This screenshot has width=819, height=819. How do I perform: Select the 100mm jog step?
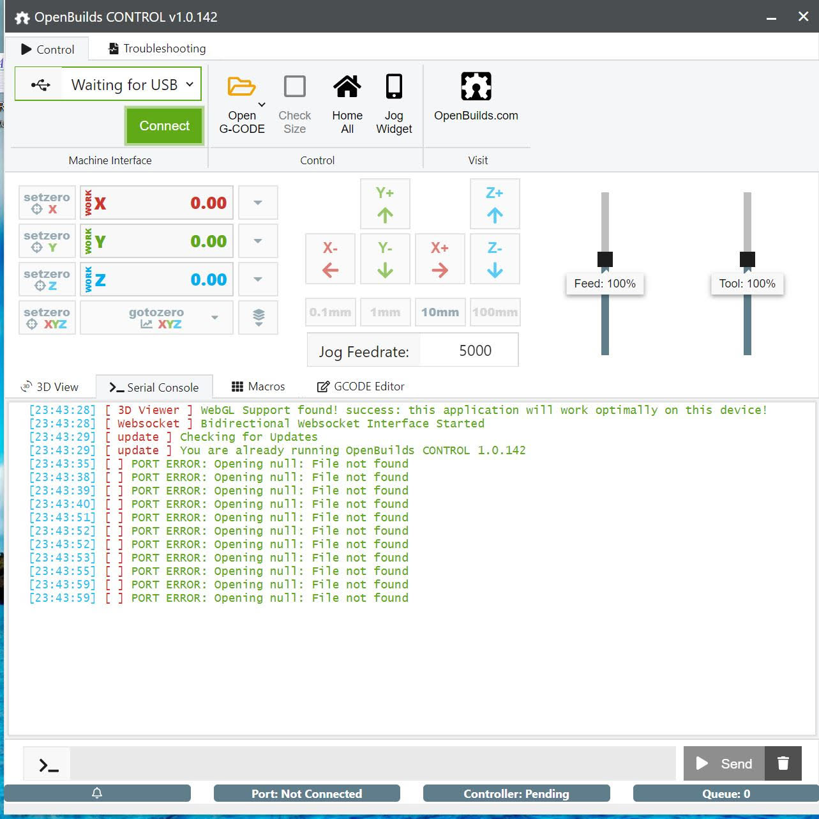[x=495, y=312]
